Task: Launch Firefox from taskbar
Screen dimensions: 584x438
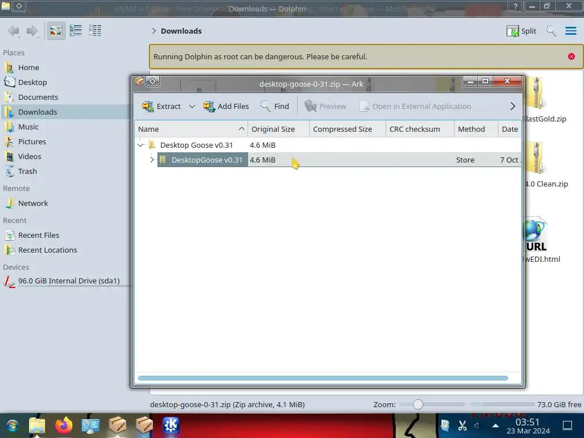Action: point(64,425)
